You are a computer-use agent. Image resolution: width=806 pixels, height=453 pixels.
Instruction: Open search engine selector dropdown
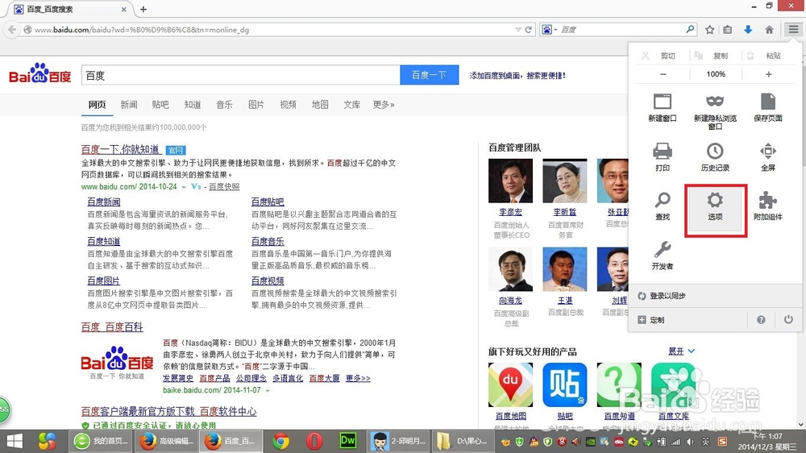tap(550, 30)
